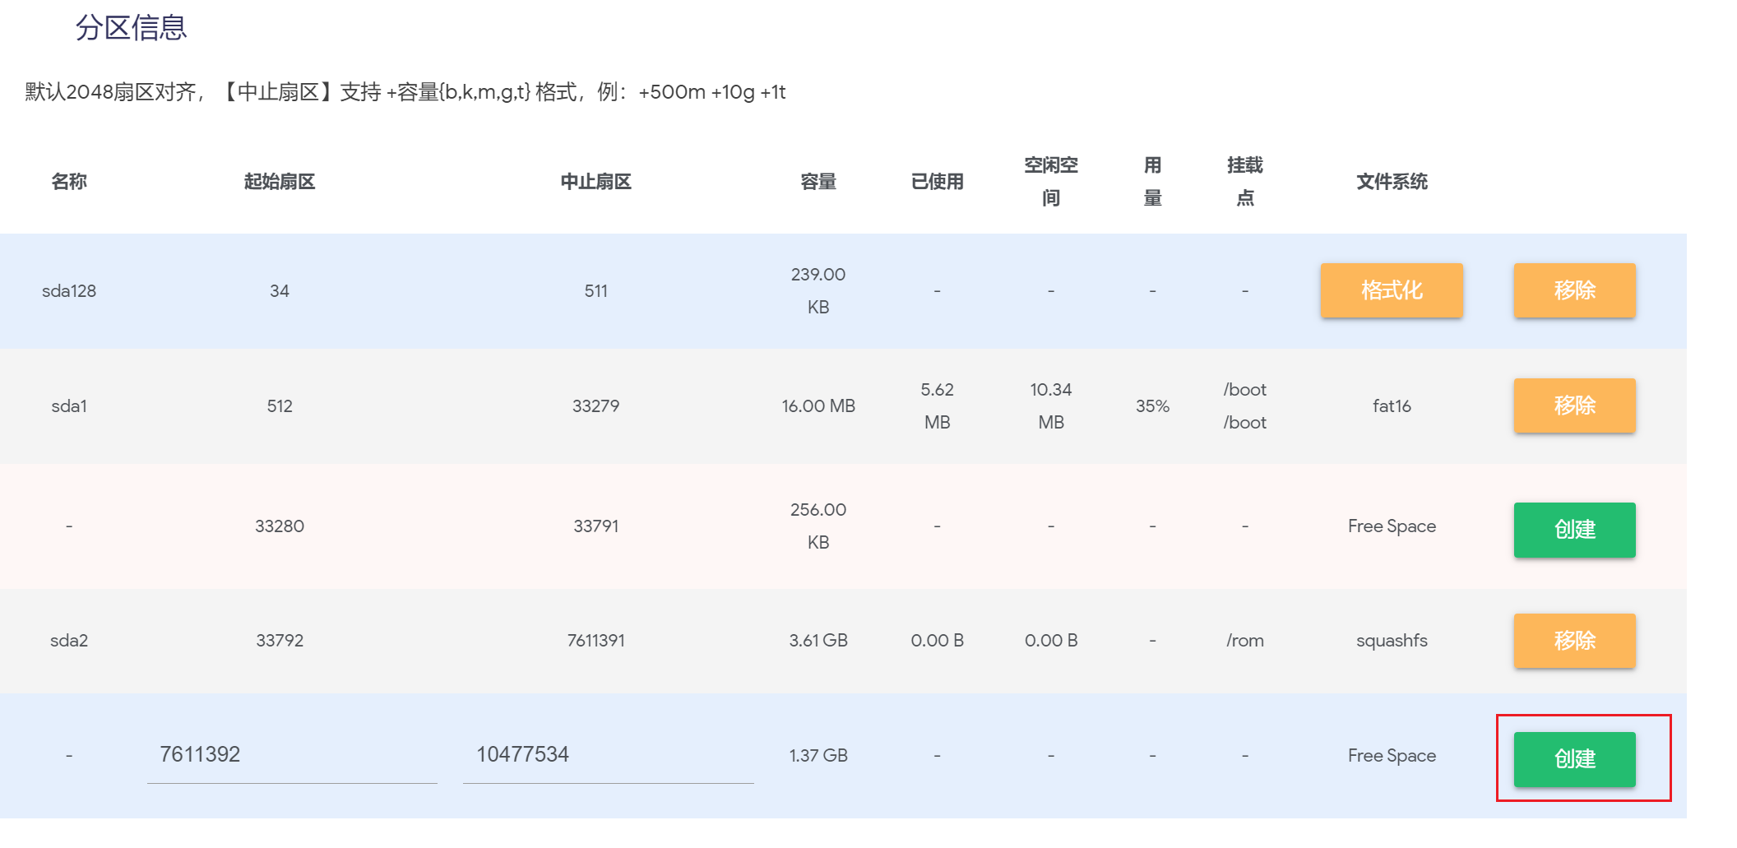
Task: Click the 文件系统 column header
Action: pyautogui.click(x=1392, y=182)
